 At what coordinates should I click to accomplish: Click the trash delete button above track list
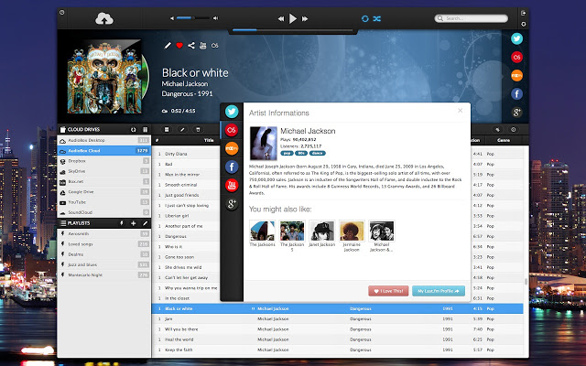click(198, 130)
